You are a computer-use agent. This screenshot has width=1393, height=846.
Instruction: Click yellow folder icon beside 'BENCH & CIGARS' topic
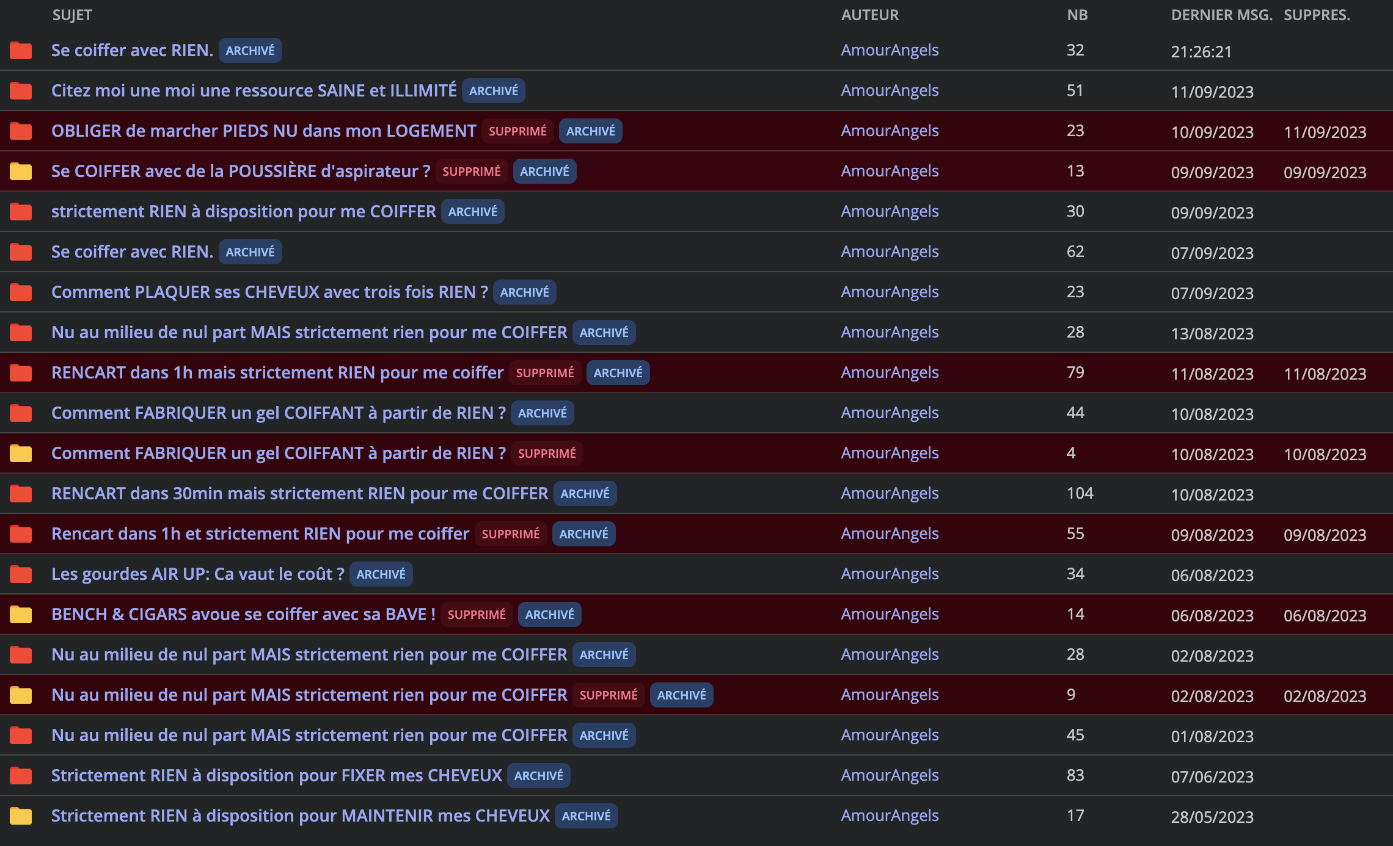coord(21,615)
